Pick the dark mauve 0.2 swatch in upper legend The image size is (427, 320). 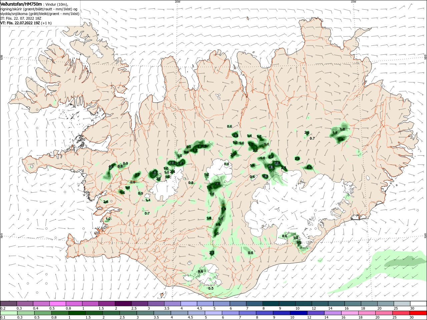pos(8,303)
